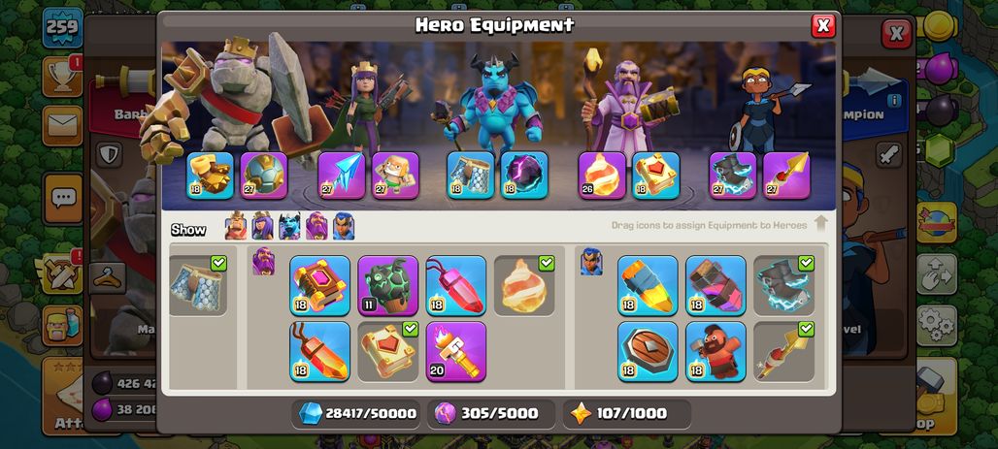
Task: Click the Minion Prince's Dark Orb slot
Action: point(524,176)
